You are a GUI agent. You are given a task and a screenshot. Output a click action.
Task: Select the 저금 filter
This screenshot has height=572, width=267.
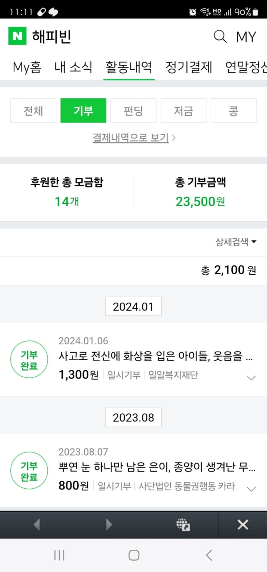point(183,111)
